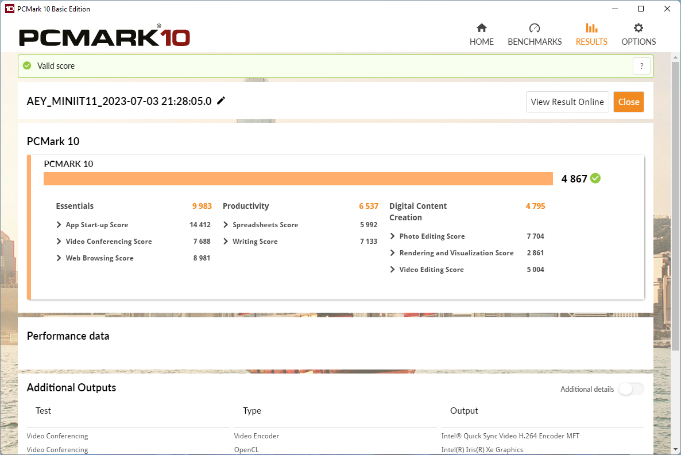Minimize the PCMark 10 window
This screenshot has width=681, height=455.
click(x=615, y=9)
